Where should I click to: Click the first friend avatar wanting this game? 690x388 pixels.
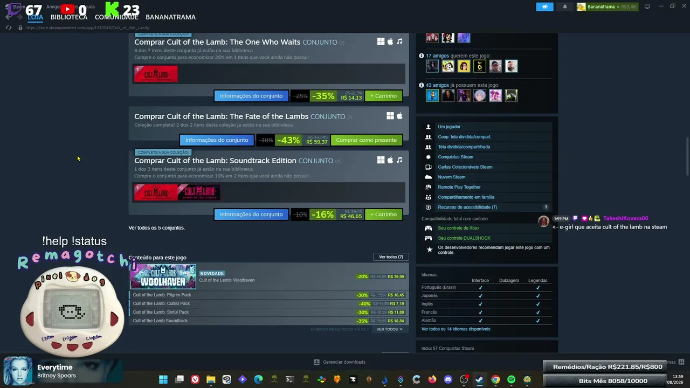coord(432,66)
